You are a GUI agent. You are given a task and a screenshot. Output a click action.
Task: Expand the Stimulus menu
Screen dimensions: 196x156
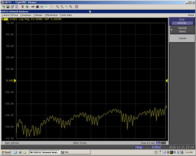(x=38, y=15)
